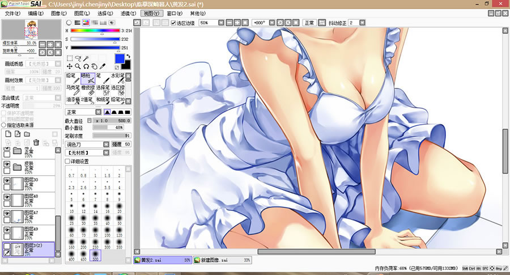Pick brush size 500 preset
510x275 pixels.
95,256
